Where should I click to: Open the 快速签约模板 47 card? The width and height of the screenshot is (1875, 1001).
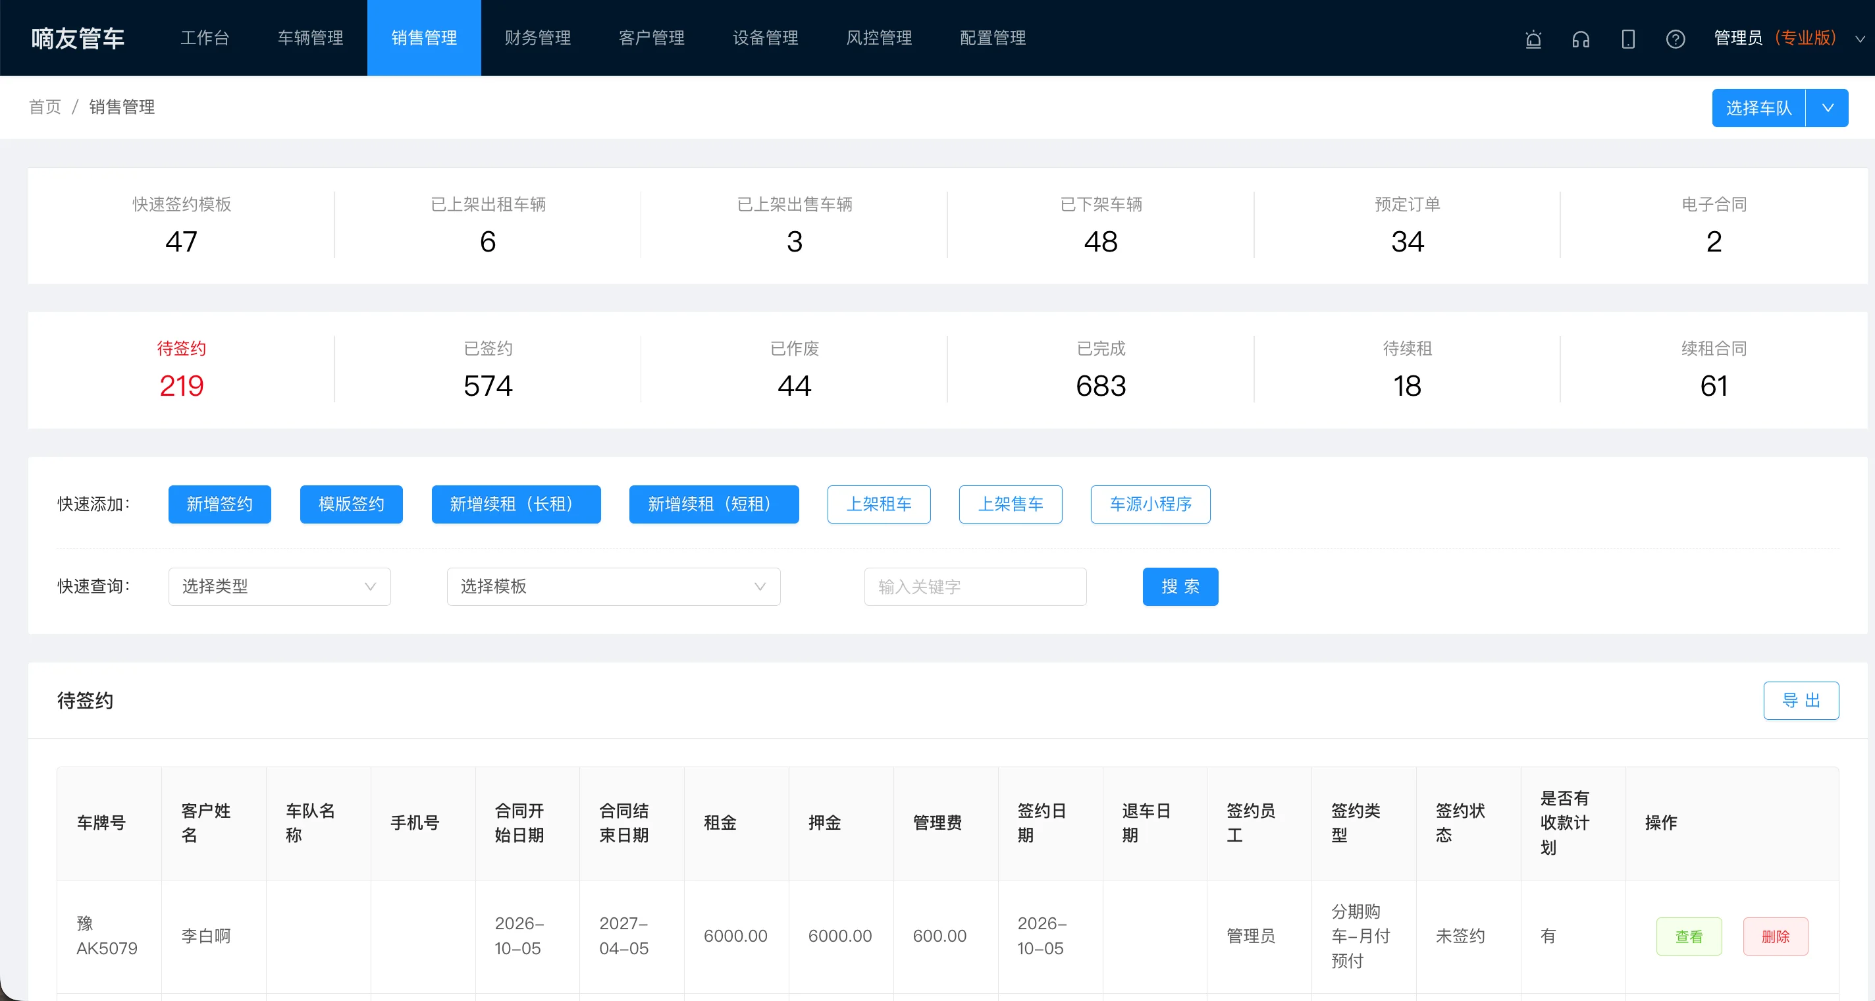[181, 226]
